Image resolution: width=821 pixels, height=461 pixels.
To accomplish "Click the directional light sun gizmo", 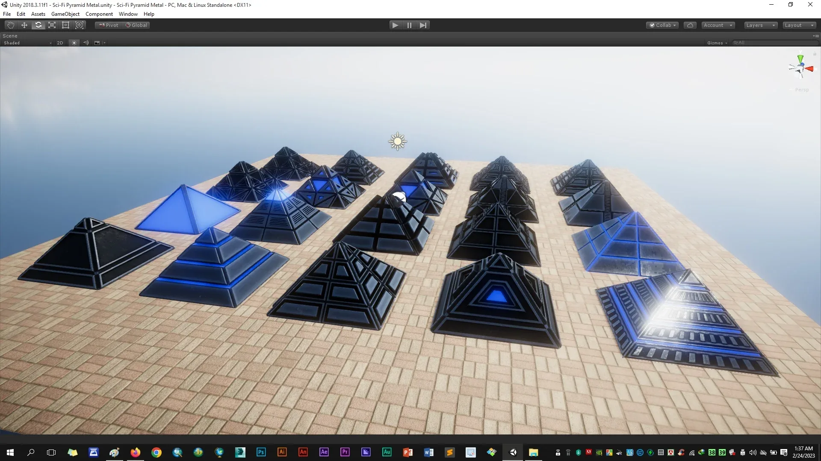I will coord(398,141).
